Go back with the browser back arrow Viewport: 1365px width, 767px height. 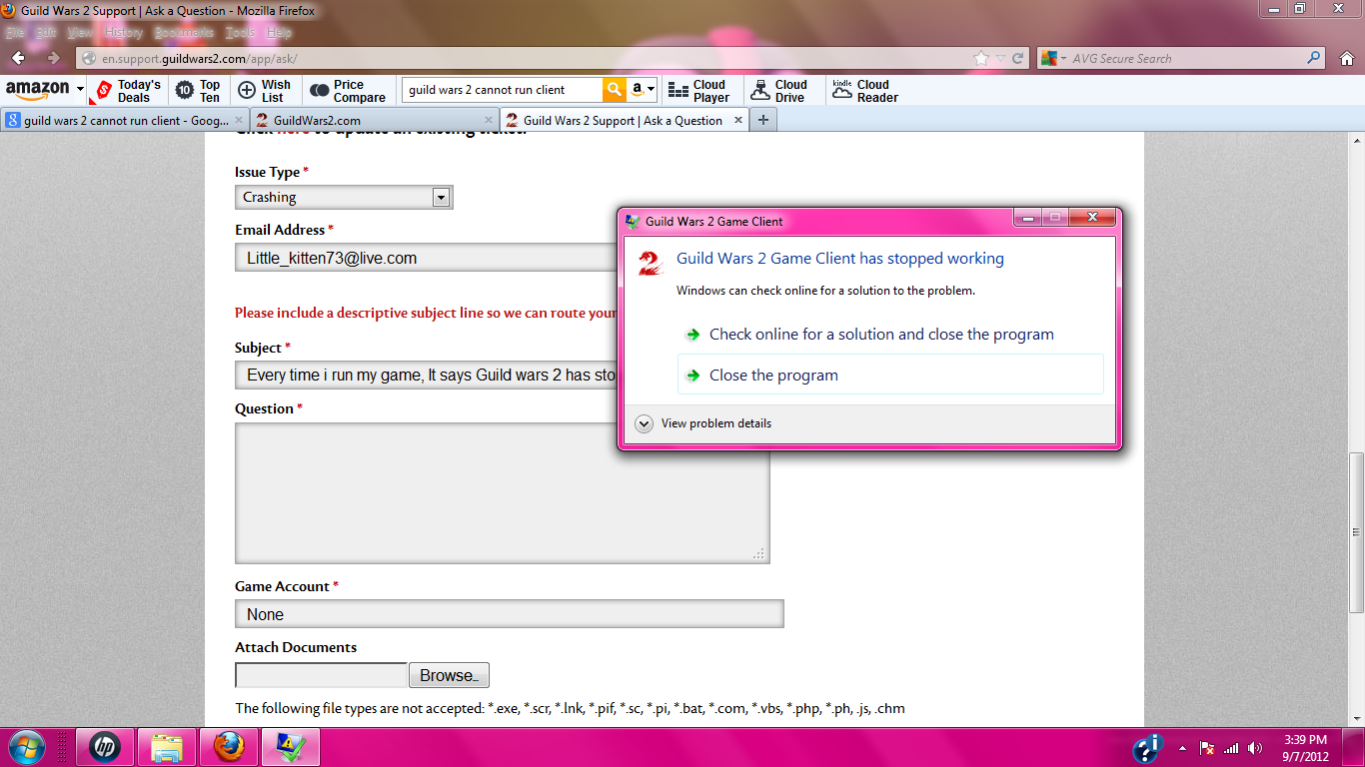18,58
